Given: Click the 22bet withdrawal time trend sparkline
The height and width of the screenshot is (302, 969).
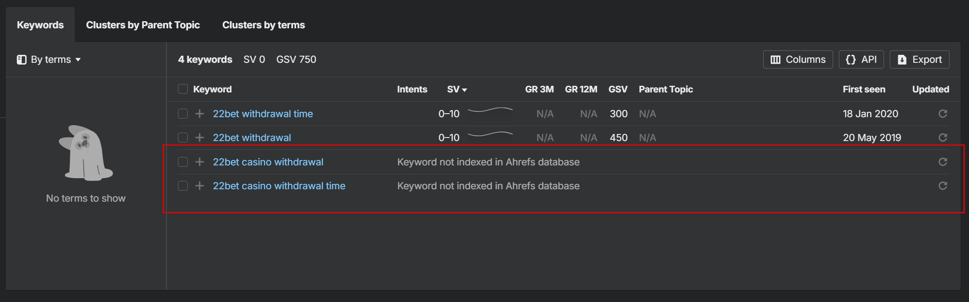Looking at the screenshot, I should [x=490, y=110].
